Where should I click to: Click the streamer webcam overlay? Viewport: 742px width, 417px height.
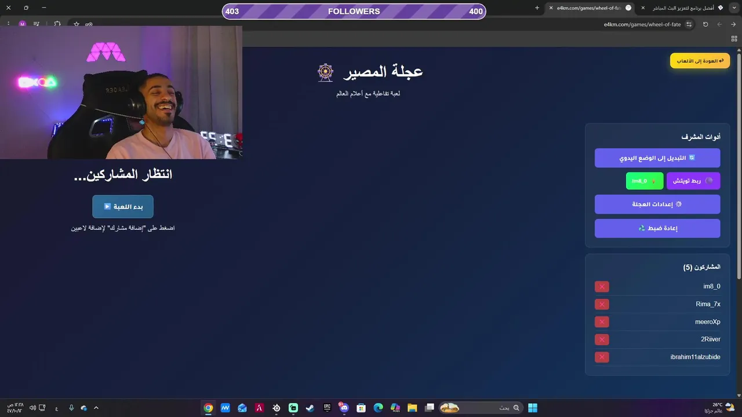(x=121, y=93)
